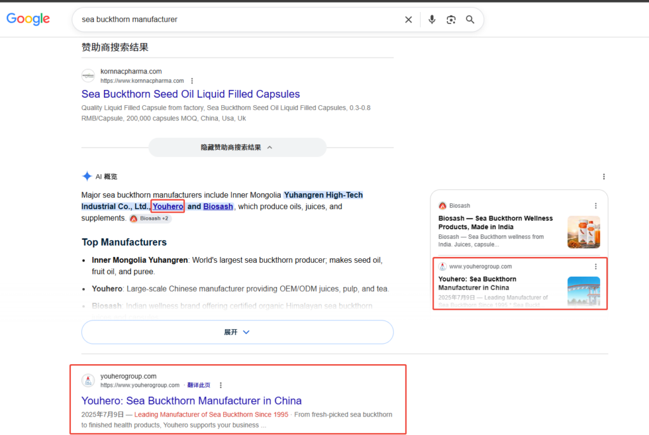Open Sea Buckthorn Seed Oil Liquid Filled Capsules
This screenshot has width=649, height=435.
(190, 94)
